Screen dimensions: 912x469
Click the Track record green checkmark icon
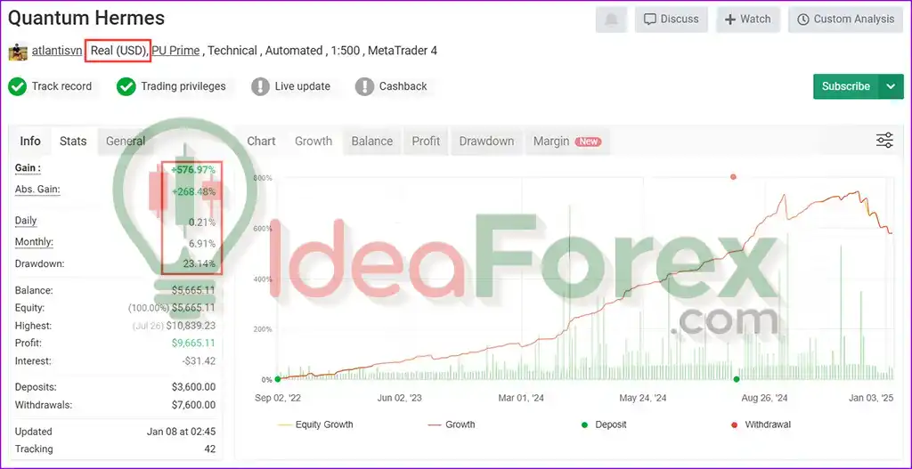(17, 86)
